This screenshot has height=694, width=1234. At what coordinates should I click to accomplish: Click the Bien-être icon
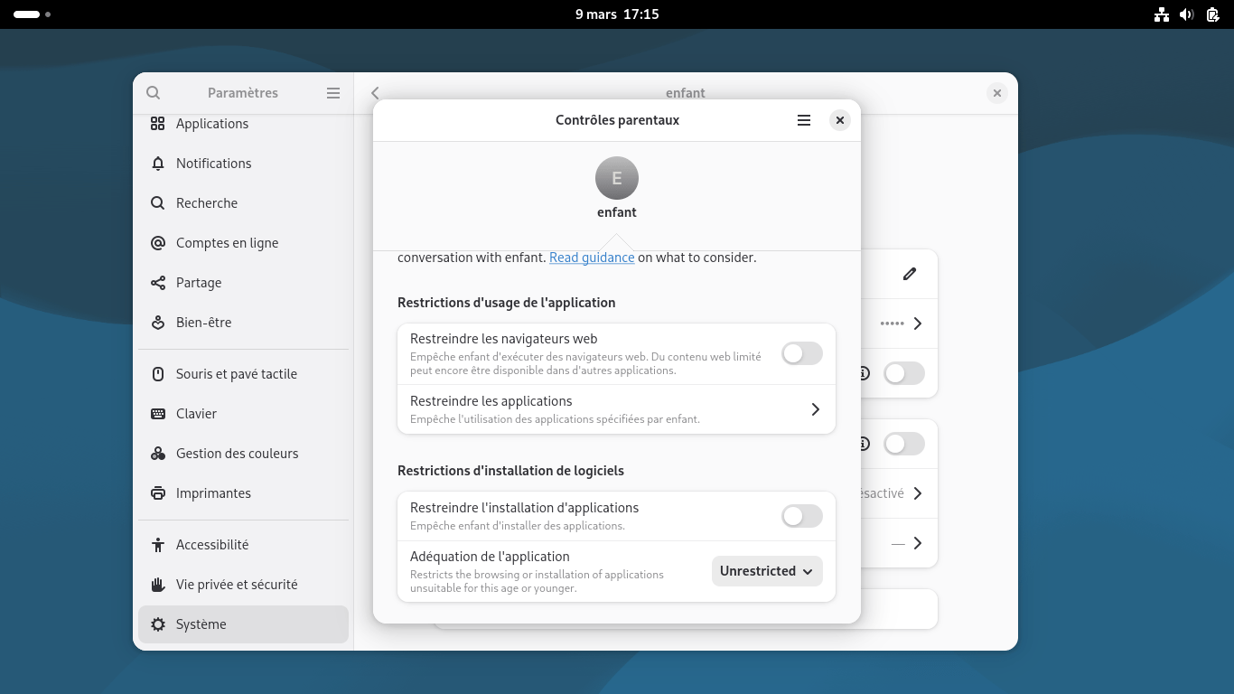tap(158, 323)
